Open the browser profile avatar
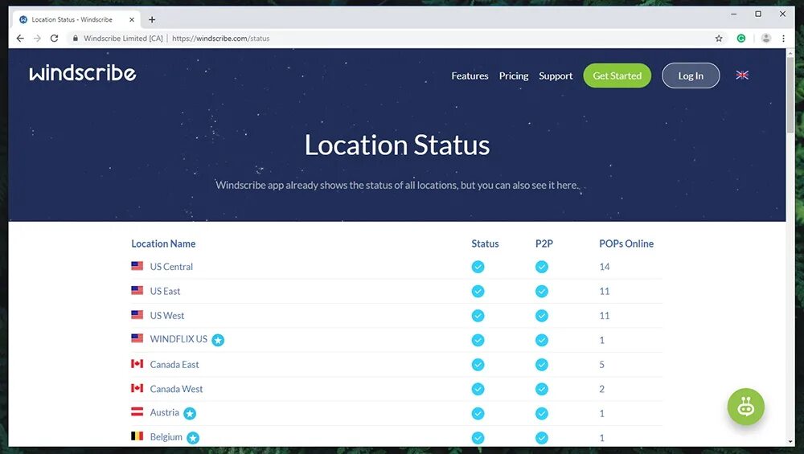The width and height of the screenshot is (804, 454). (766, 39)
